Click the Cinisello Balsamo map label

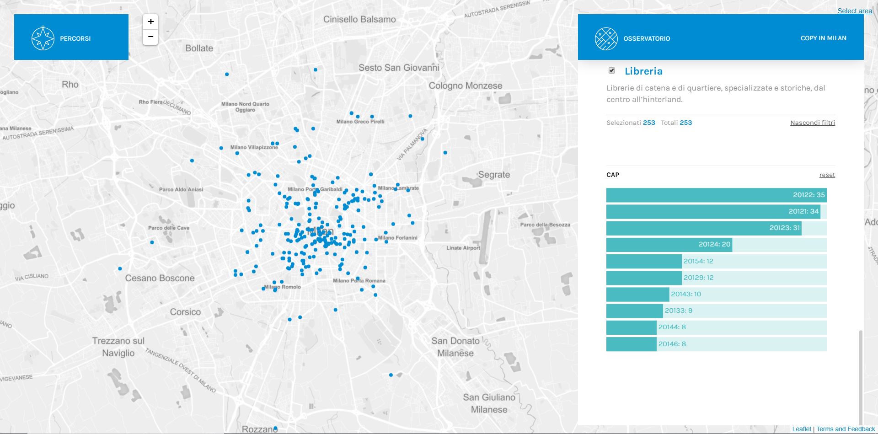359,20
